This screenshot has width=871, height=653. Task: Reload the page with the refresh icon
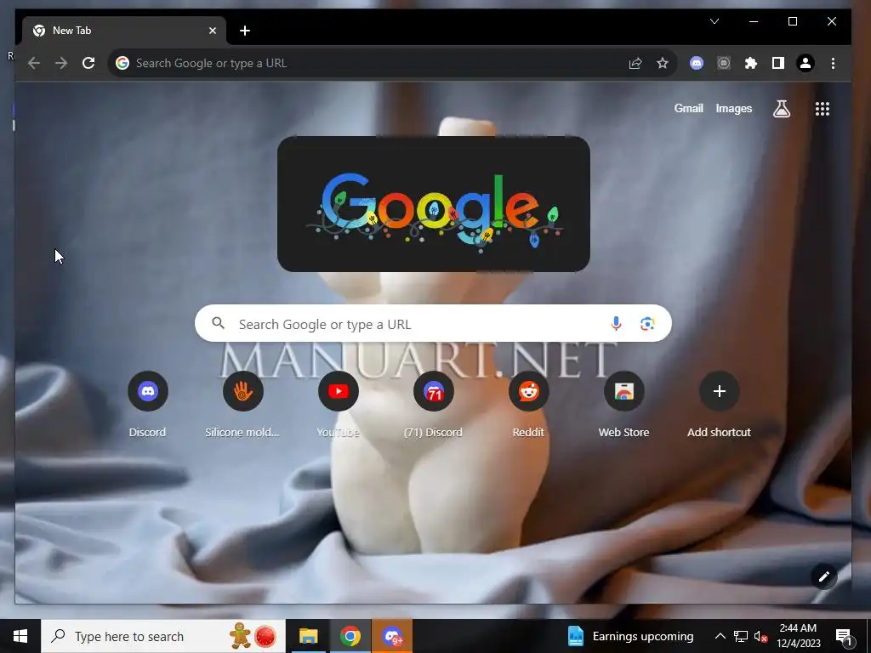pos(88,63)
